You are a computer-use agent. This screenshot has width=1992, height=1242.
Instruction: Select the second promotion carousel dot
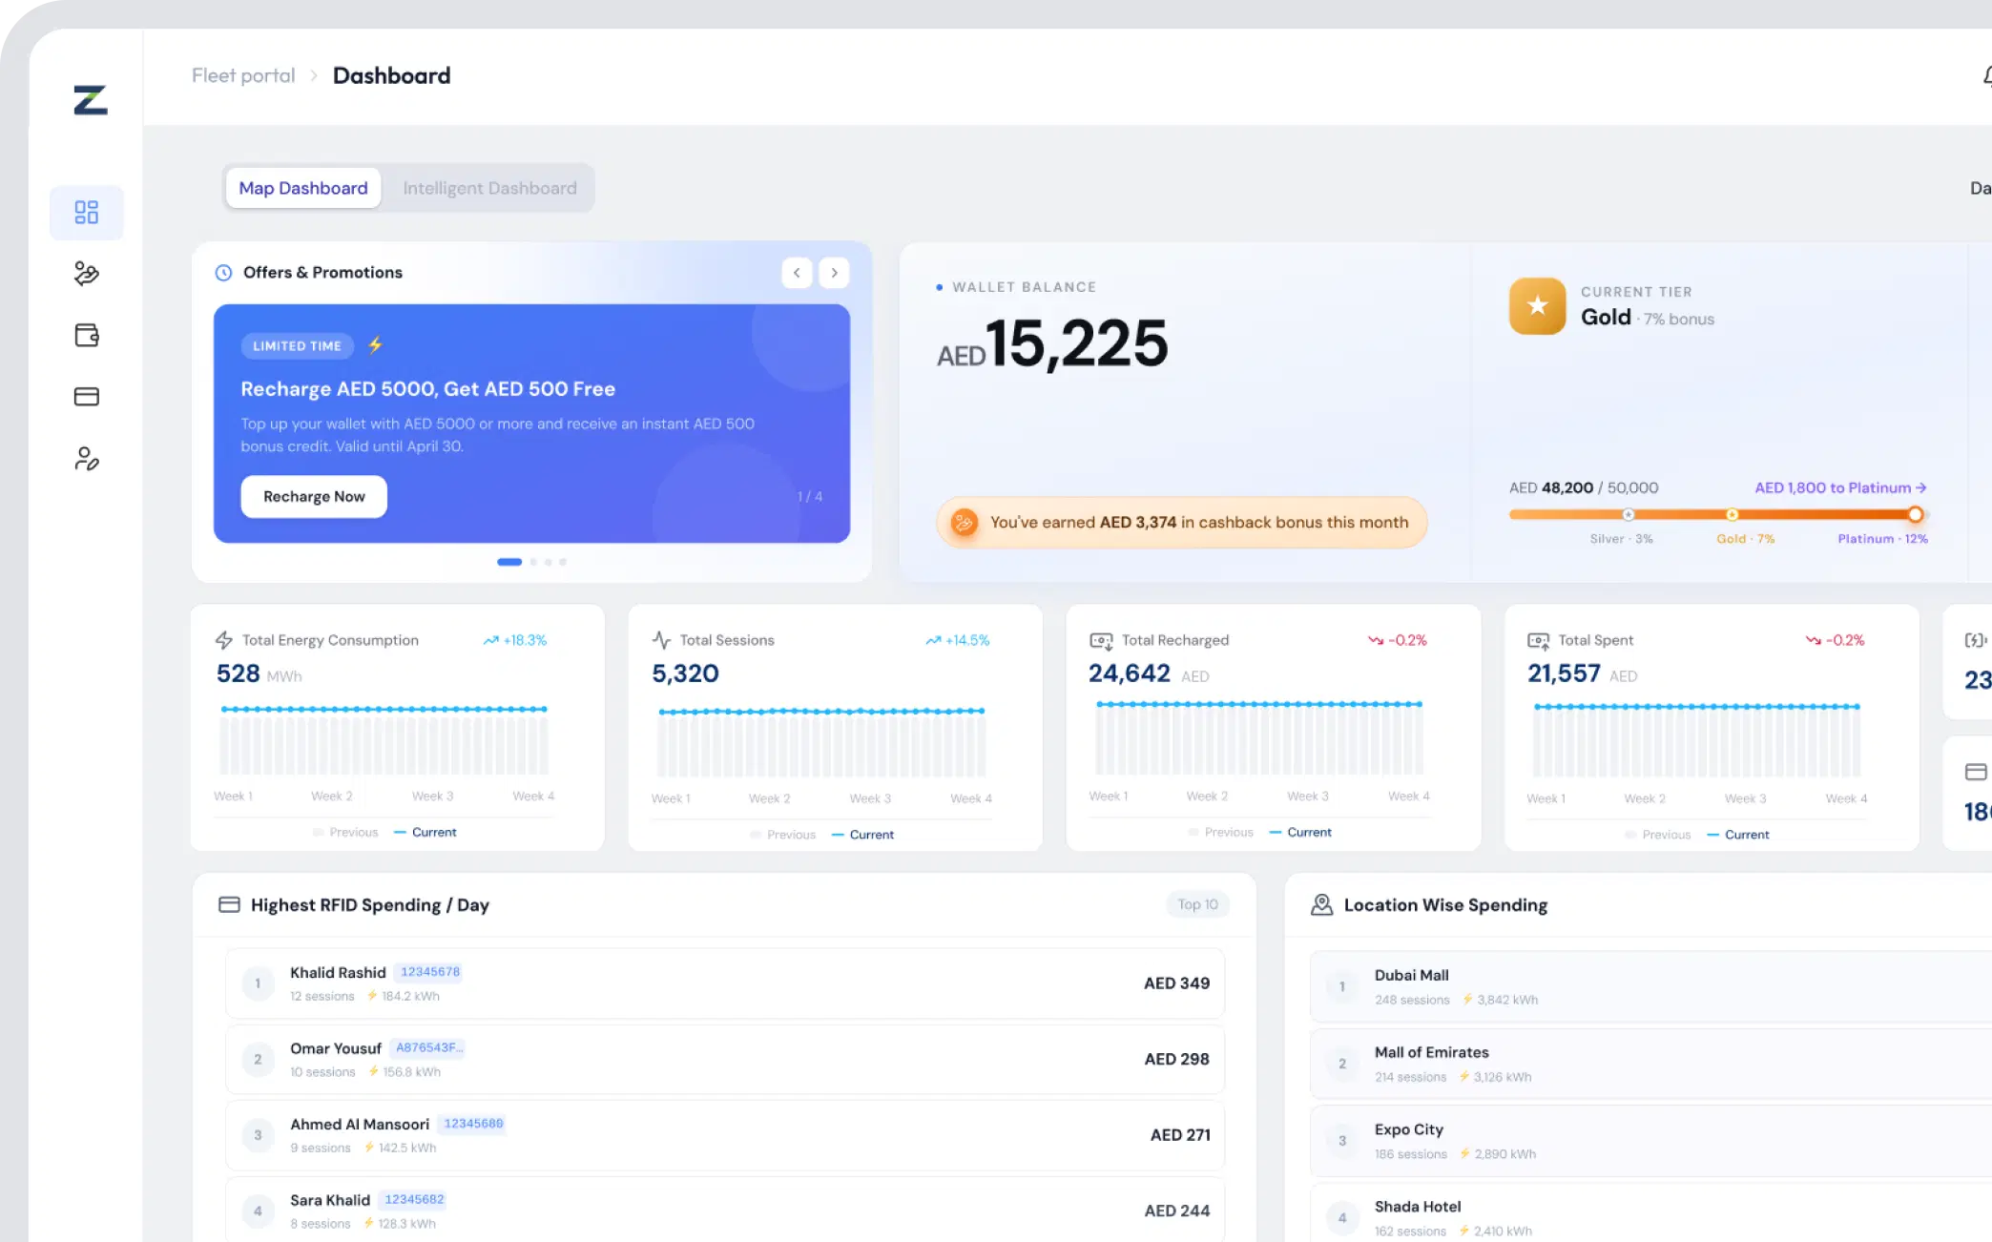[x=533, y=562]
